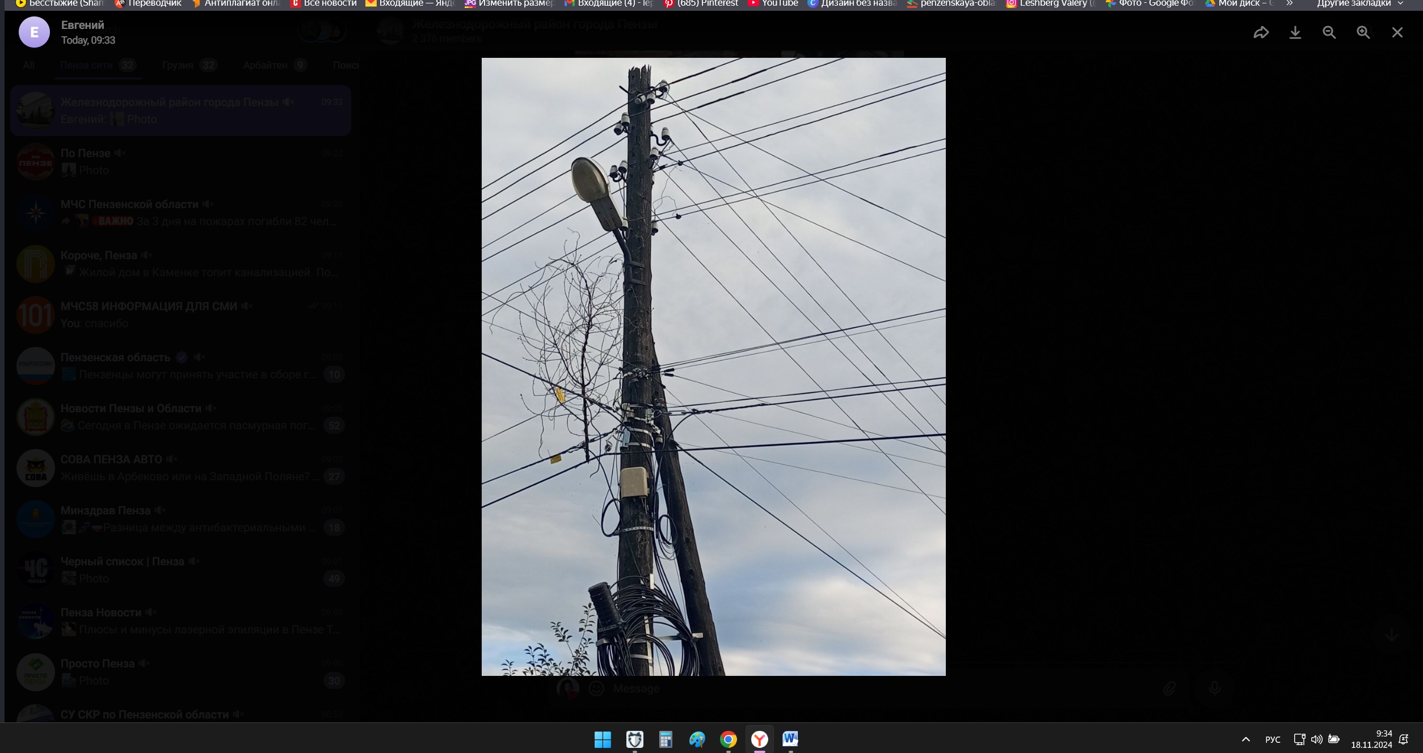Open notifications from the clock area
This screenshot has width=1423, height=753.
[1404, 739]
